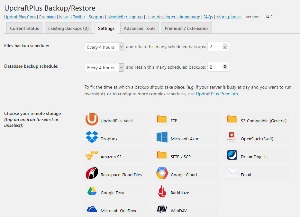Image resolution: width=300 pixels, height=217 pixels.
Task: Switch to the Current Status tab
Action: pos(24,28)
